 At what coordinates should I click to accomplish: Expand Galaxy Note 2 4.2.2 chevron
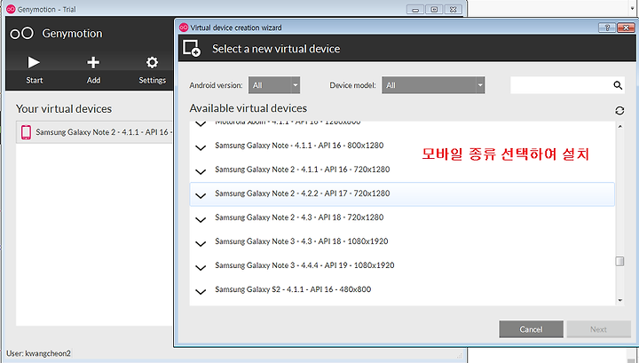[201, 195]
